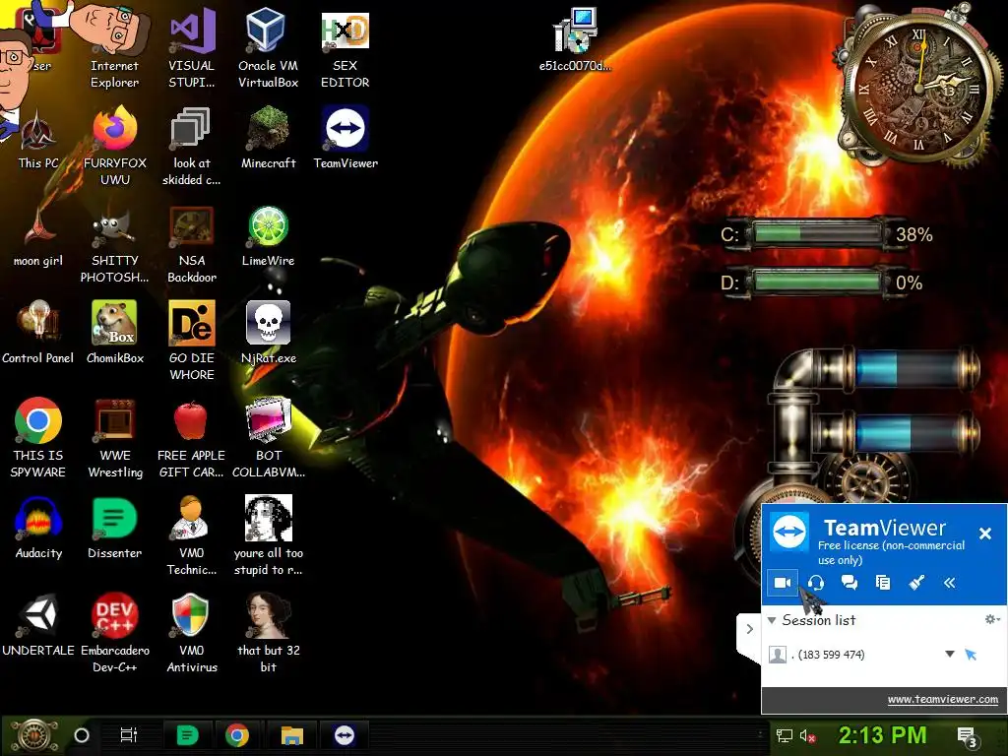This screenshot has height=756, width=1008.
Task: Click the network tray icon
Action: (784, 735)
